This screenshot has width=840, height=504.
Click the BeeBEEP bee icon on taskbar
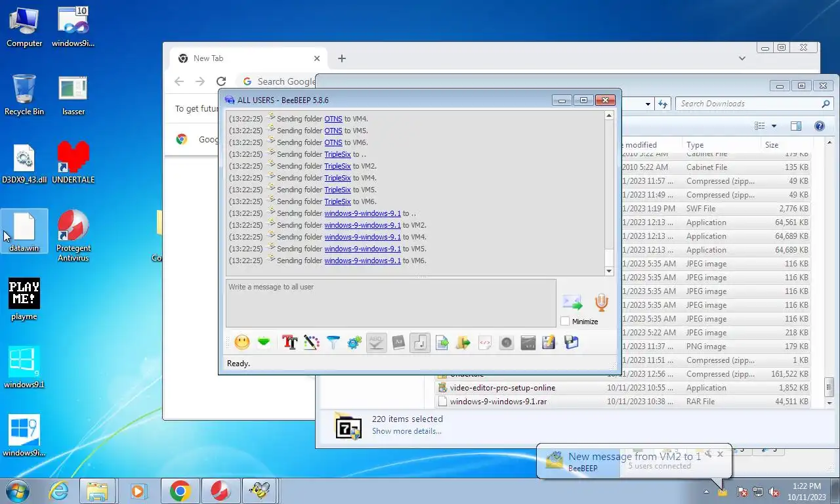(x=259, y=491)
